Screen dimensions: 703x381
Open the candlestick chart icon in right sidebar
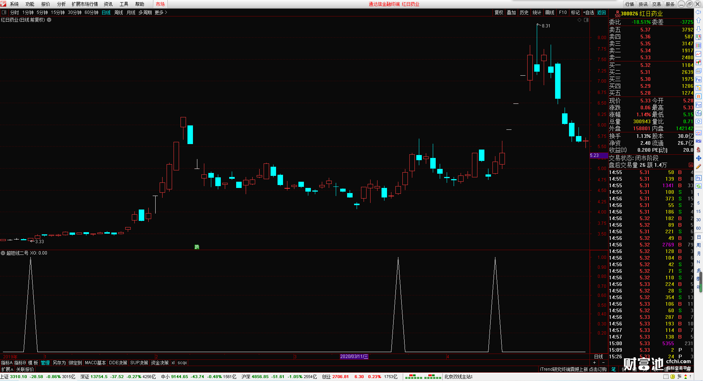pos(699,63)
